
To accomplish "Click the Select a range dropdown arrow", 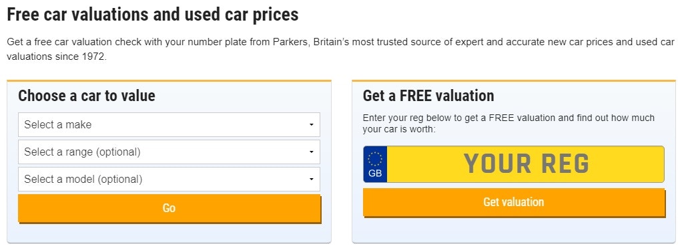I will [x=312, y=152].
